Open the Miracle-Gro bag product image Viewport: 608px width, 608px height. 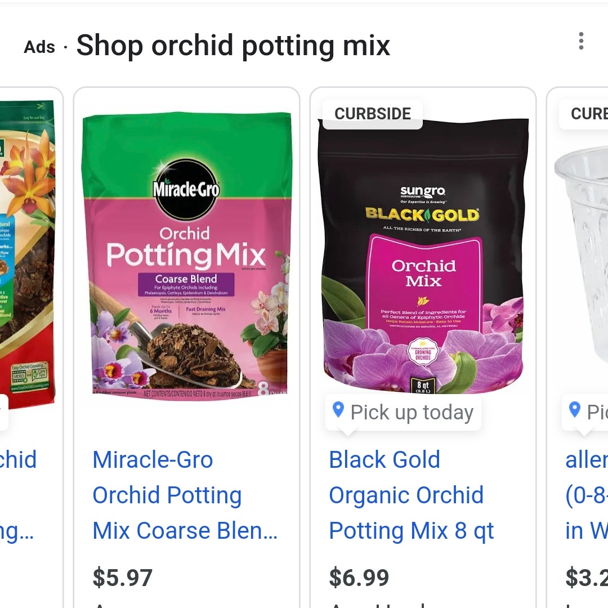tap(186, 256)
